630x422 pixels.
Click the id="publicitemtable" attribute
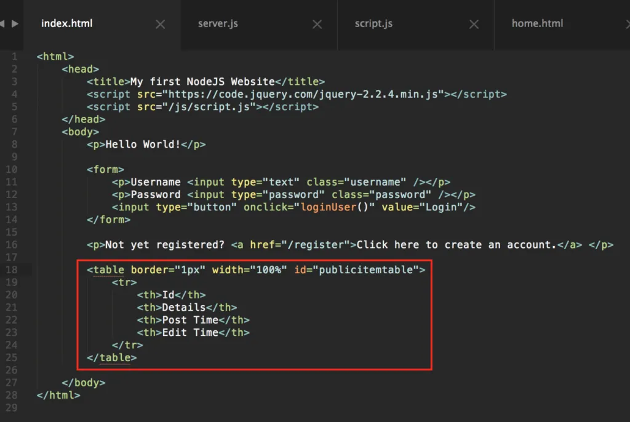coord(356,269)
